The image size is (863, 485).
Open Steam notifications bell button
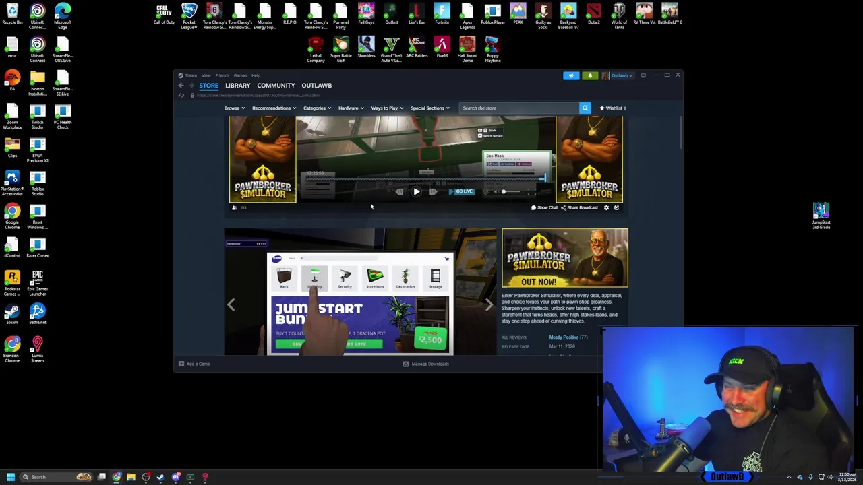[590, 75]
